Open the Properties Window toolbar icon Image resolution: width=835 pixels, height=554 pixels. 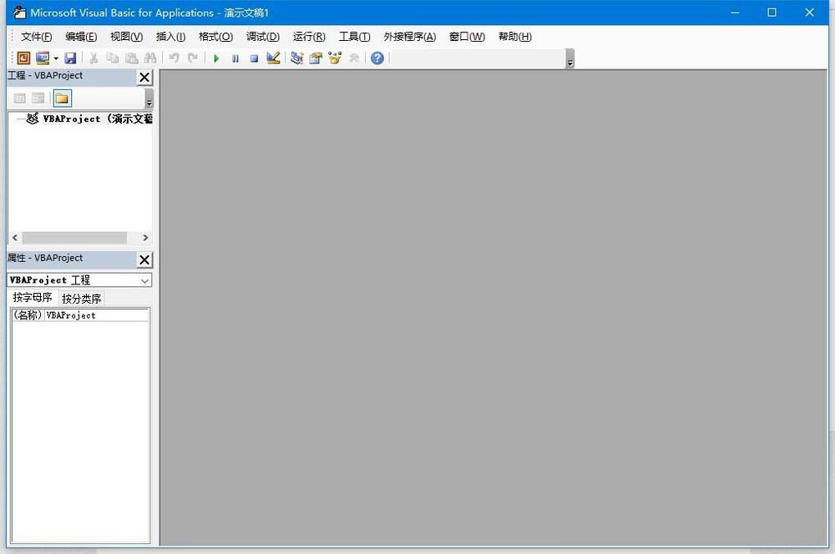coord(316,58)
